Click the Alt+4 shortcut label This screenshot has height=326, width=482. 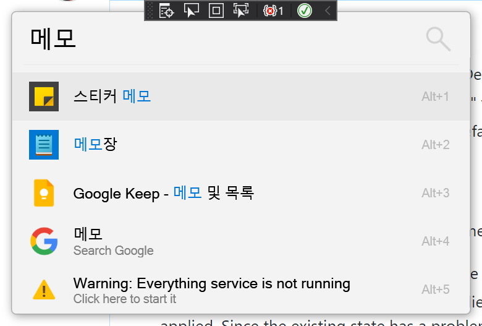435,241
